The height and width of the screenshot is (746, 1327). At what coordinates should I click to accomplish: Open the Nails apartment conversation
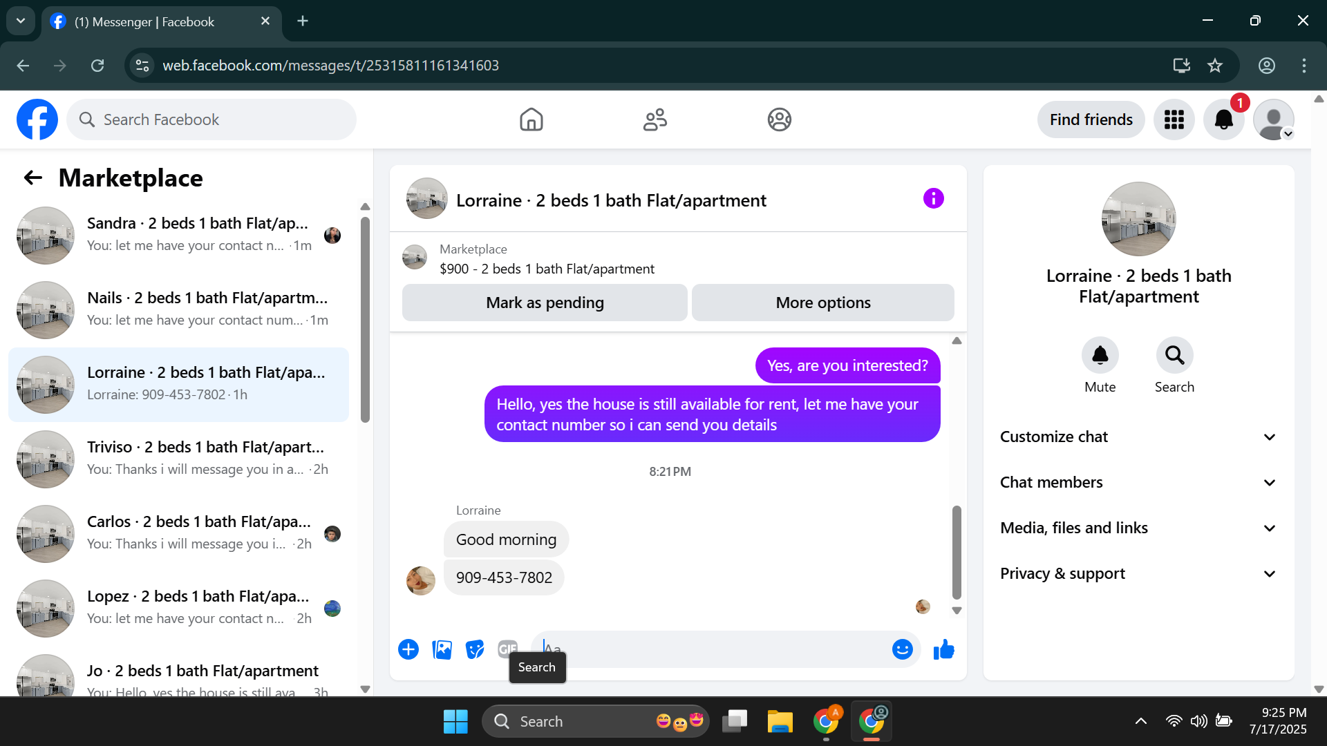(178, 309)
